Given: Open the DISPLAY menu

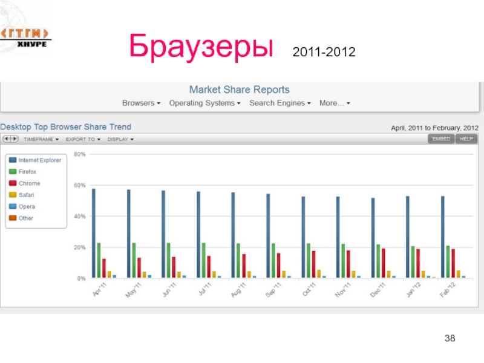Looking at the screenshot, I should click(x=120, y=139).
